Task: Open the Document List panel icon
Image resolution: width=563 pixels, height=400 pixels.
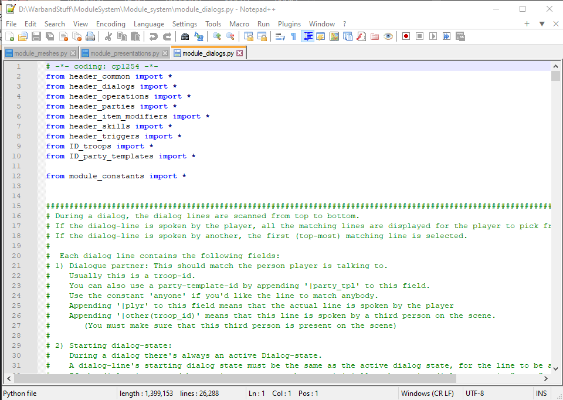Action: pyautogui.click(x=348, y=36)
